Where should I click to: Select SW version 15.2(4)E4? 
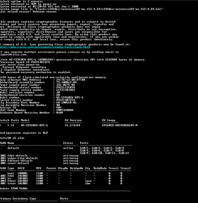73,125
